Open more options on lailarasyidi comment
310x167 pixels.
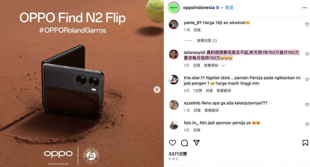tap(223, 65)
